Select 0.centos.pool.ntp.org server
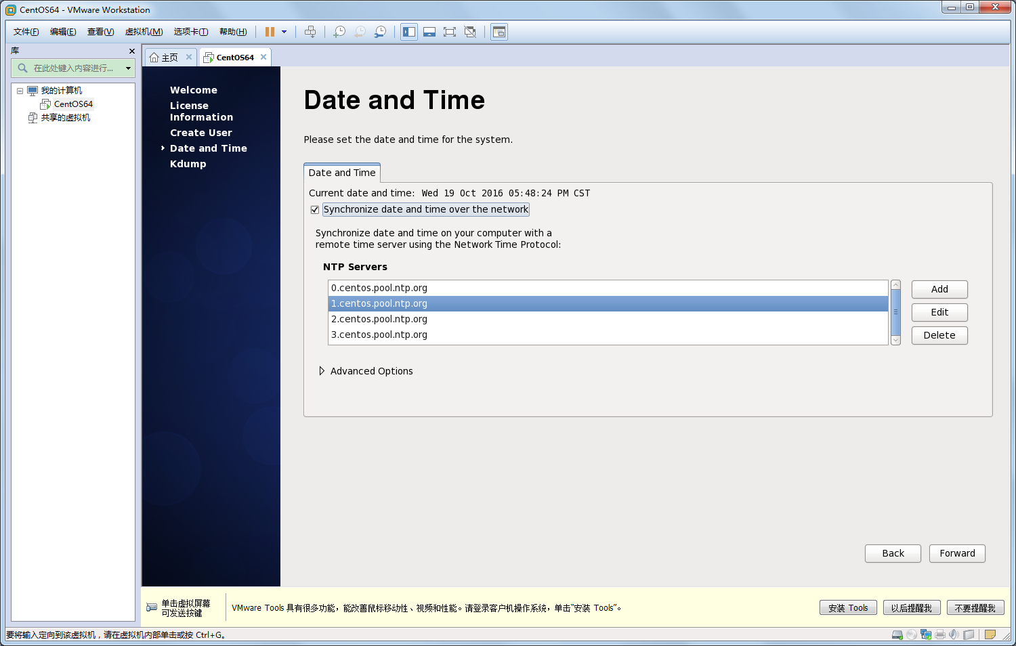1016x646 pixels. (x=608, y=288)
